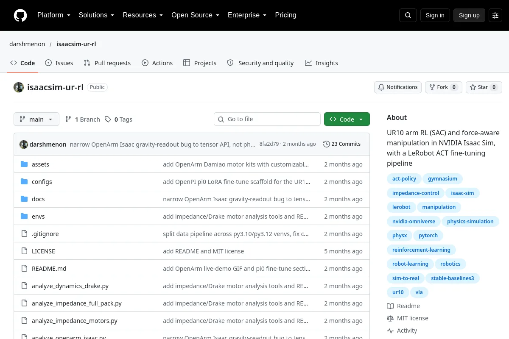This screenshot has height=339, width=509.
Task: Select the vla topic tag
Action: click(x=419, y=292)
